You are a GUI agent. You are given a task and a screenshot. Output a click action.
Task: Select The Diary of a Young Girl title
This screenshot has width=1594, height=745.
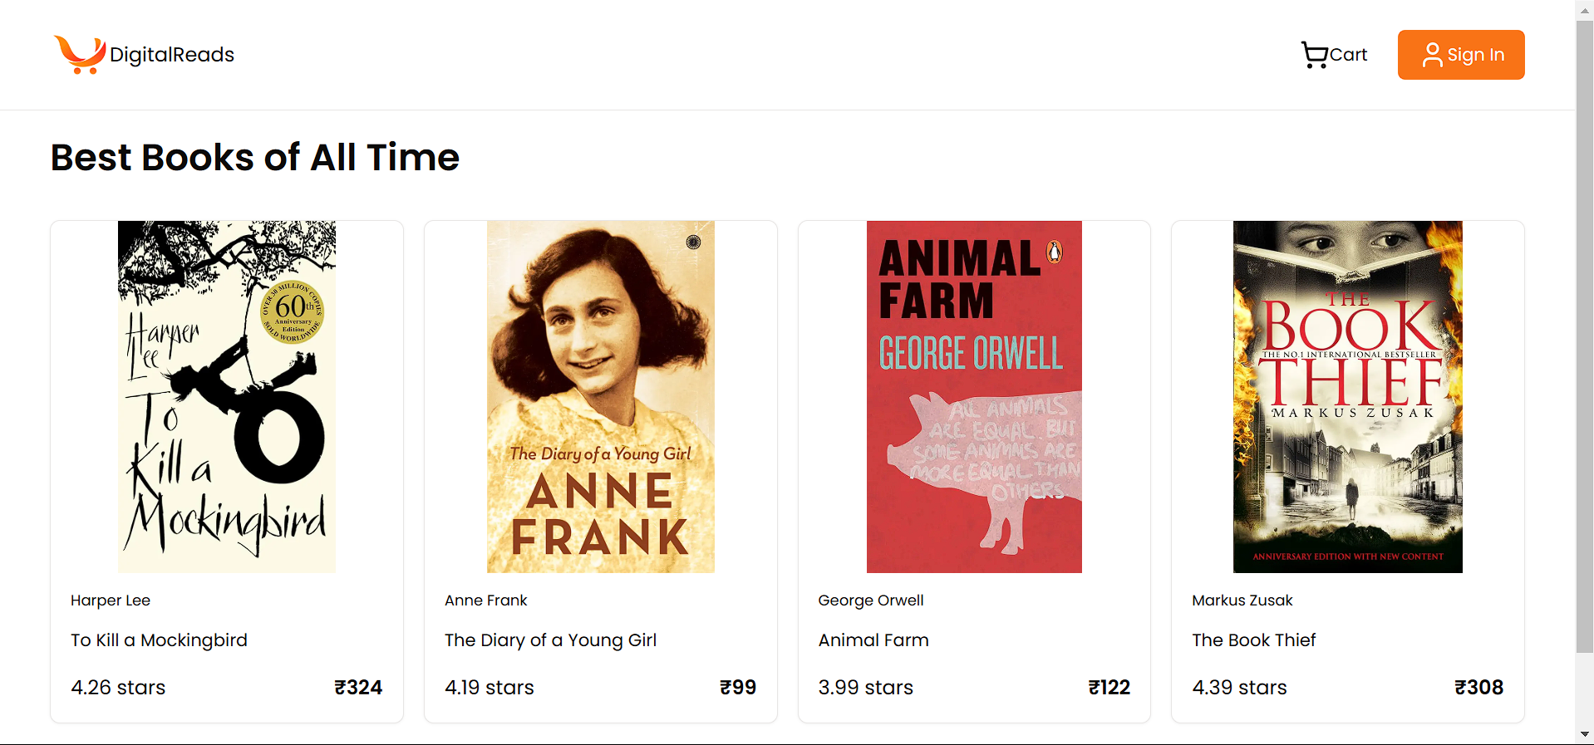tap(550, 640)
